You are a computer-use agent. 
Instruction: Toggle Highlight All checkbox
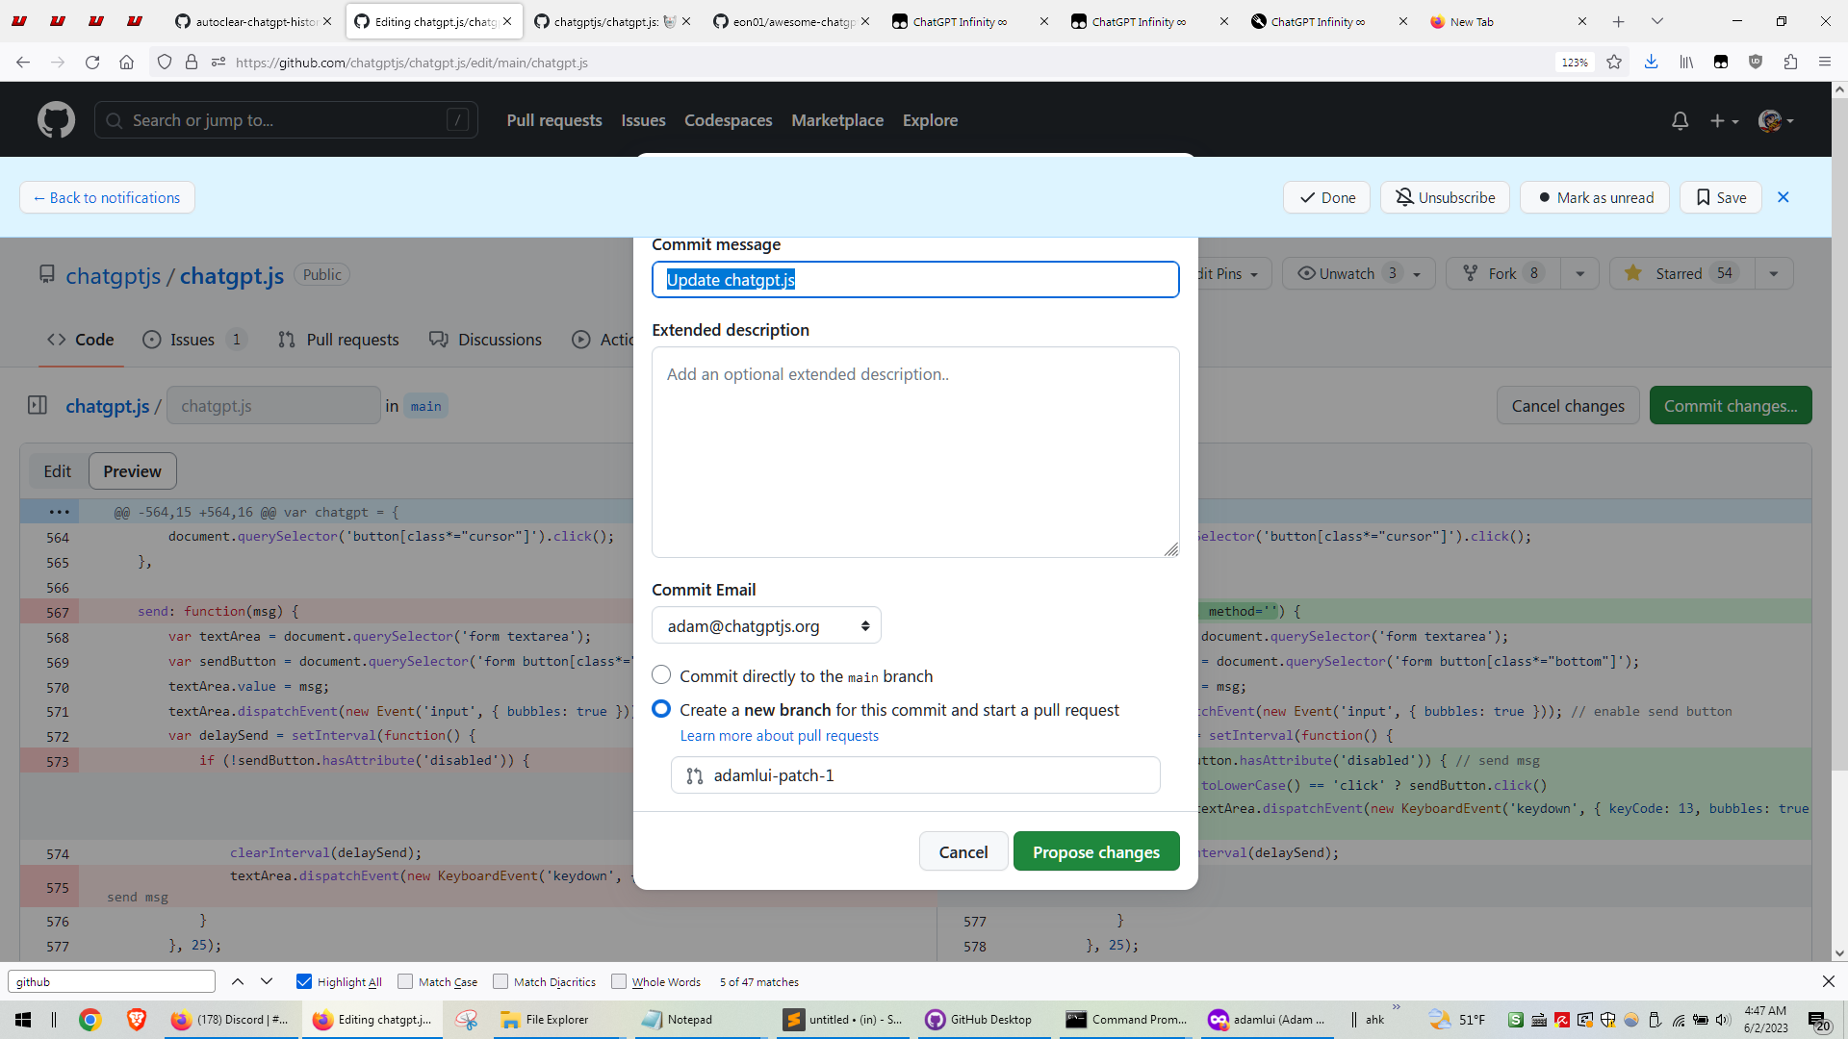pyautogui.click(x=304, y=981)
